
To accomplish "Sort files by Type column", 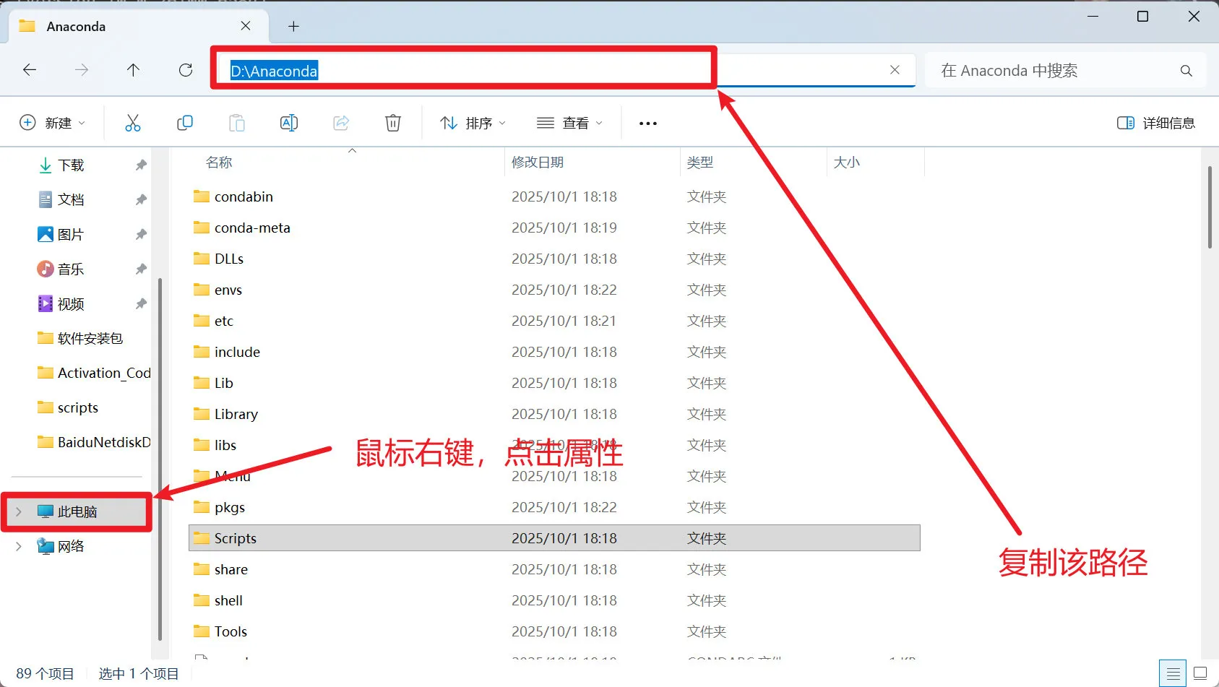I will (x=699, y=163).
